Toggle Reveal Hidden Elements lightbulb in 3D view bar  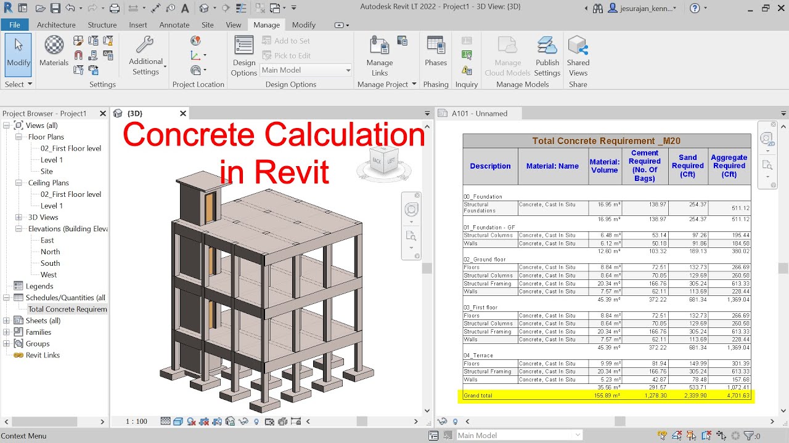[256, 421]
